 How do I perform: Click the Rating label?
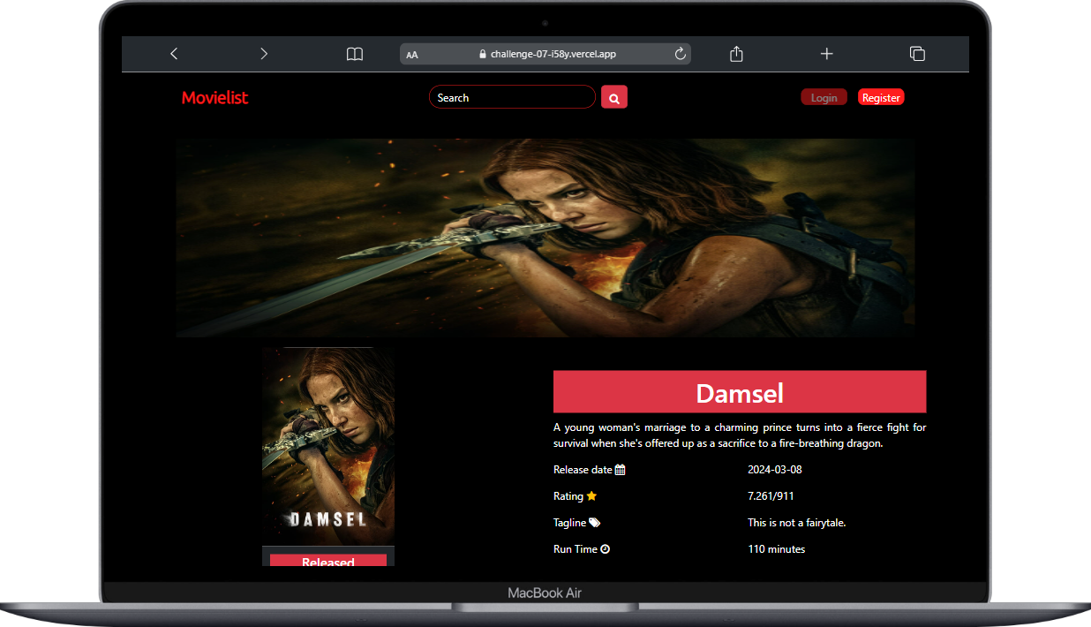click(x=568, y=496)
